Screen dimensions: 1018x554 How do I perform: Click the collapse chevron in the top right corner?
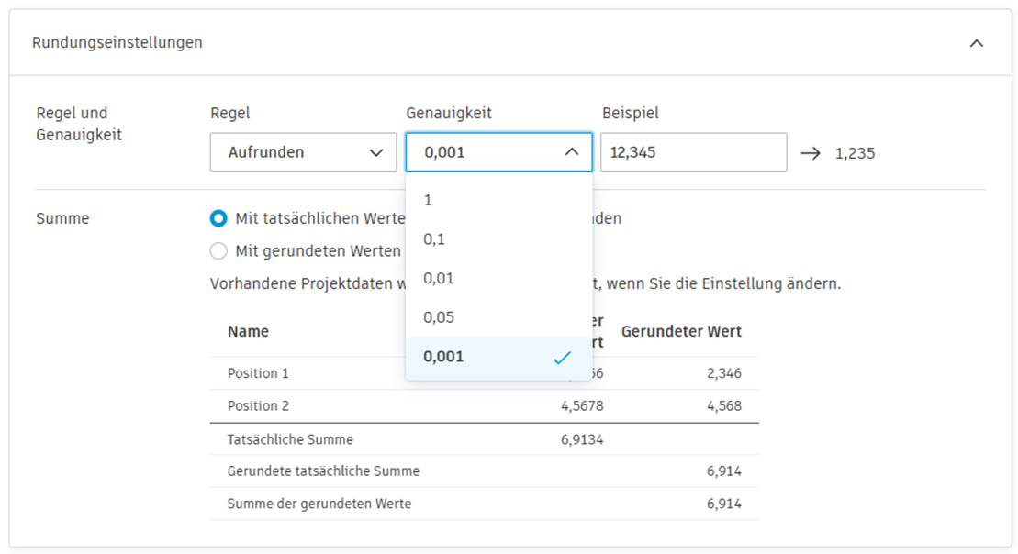[977, 42]
